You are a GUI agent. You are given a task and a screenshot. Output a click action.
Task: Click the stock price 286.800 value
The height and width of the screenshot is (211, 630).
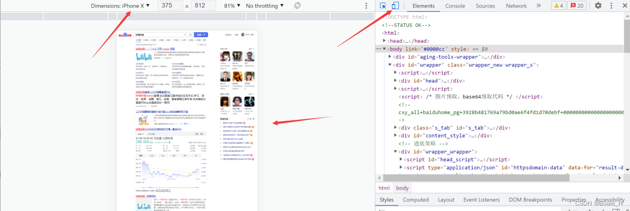[143, 141]
